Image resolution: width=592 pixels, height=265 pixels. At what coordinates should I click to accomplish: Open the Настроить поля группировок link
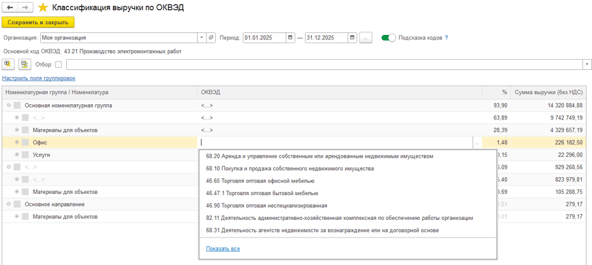click(38, 78)
